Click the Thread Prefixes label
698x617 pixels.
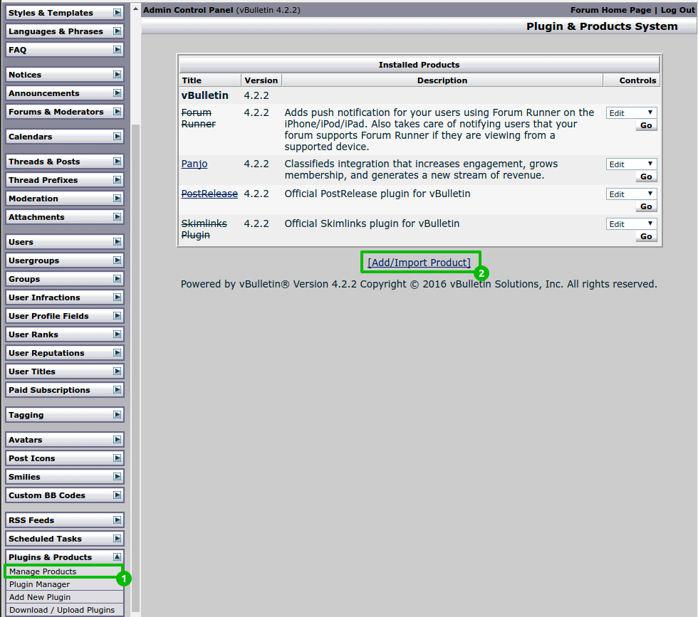pos(43,180)
